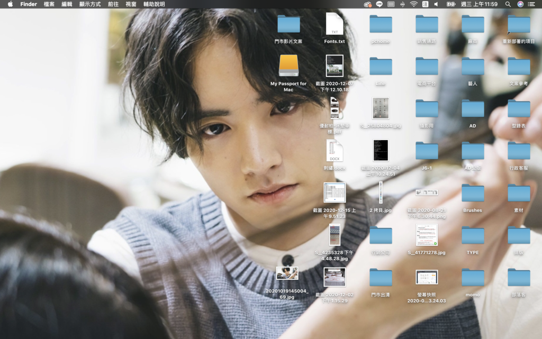Select the S__25804804.jpg image
The image size is (542, 339).
coord(381,108)
